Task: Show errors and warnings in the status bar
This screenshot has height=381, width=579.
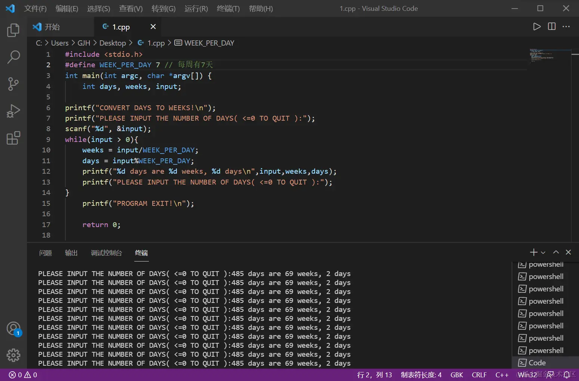Action: click(x=23, y=375)
